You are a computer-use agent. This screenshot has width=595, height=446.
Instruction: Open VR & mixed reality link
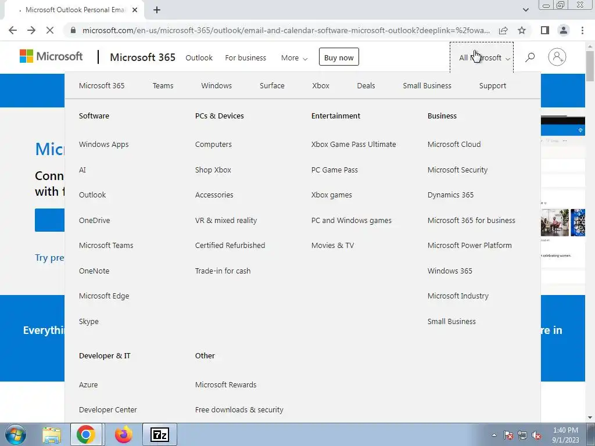(x=226, y=220)
